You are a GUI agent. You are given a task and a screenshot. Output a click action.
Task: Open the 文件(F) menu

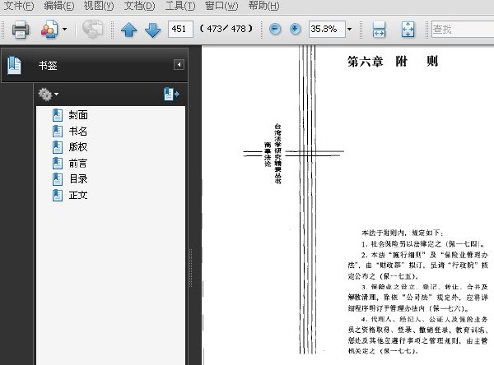coord(19,6)
